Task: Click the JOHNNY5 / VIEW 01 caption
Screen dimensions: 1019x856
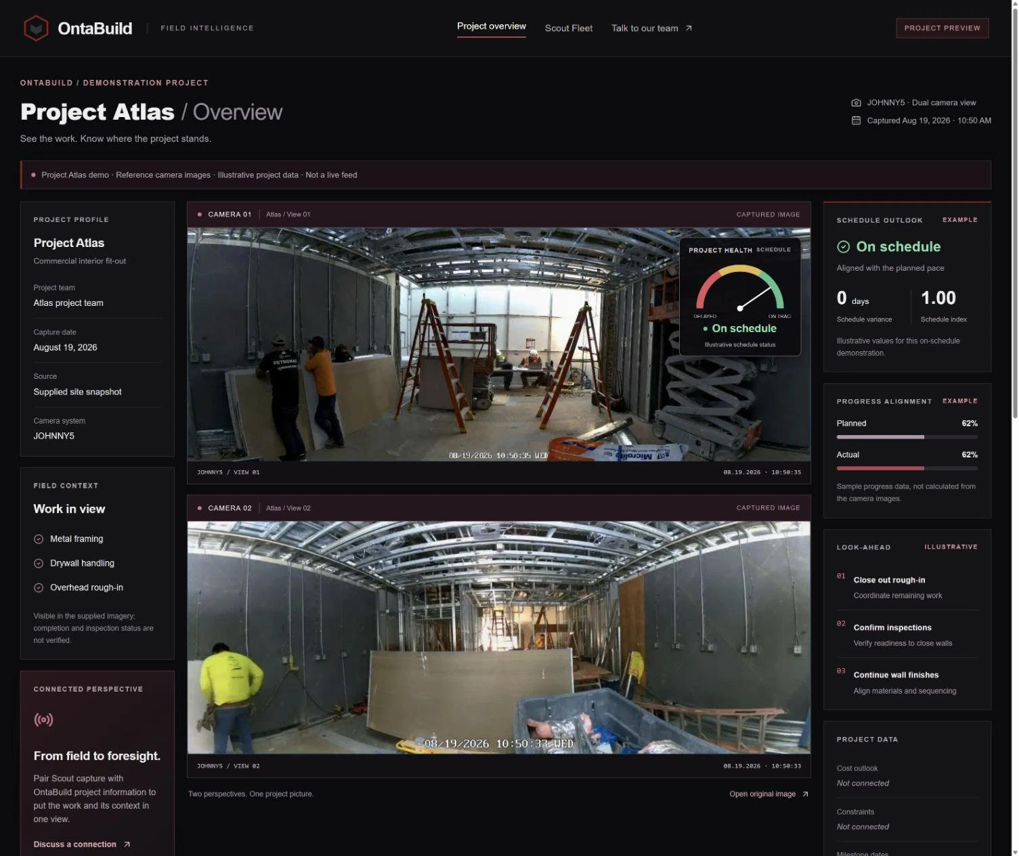Action: (x=228, y=472)
